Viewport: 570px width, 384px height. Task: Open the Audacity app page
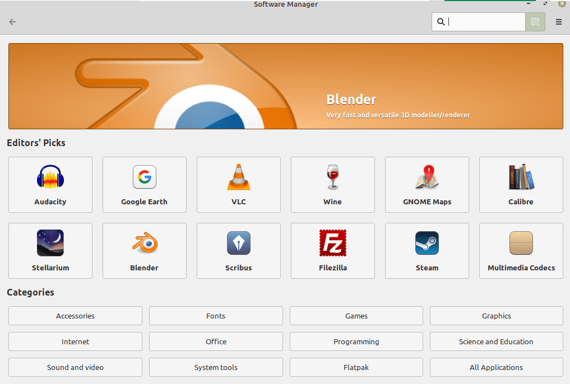coord(50,185)
